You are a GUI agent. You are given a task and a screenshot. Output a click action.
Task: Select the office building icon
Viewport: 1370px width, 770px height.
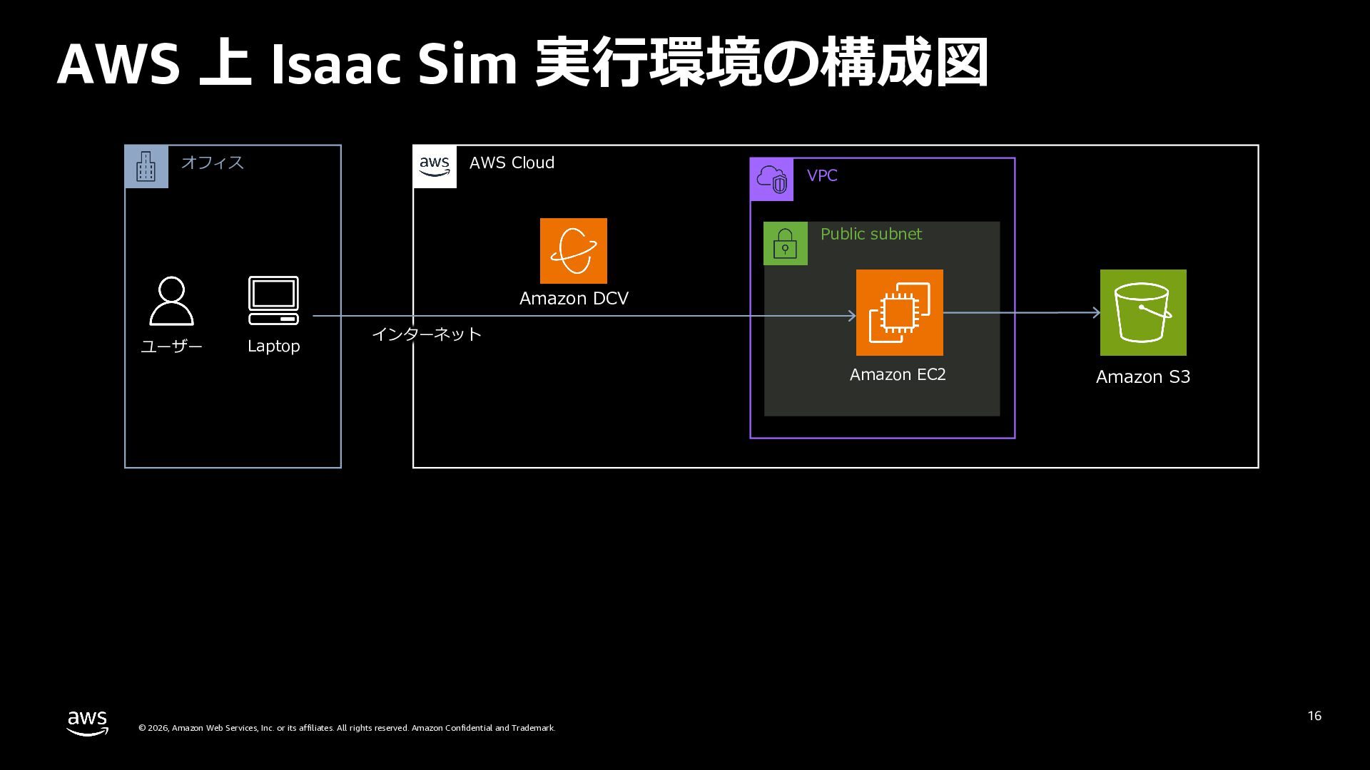coord(146,167)
